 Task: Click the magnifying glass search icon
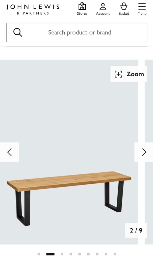click(x=18, y=32)
